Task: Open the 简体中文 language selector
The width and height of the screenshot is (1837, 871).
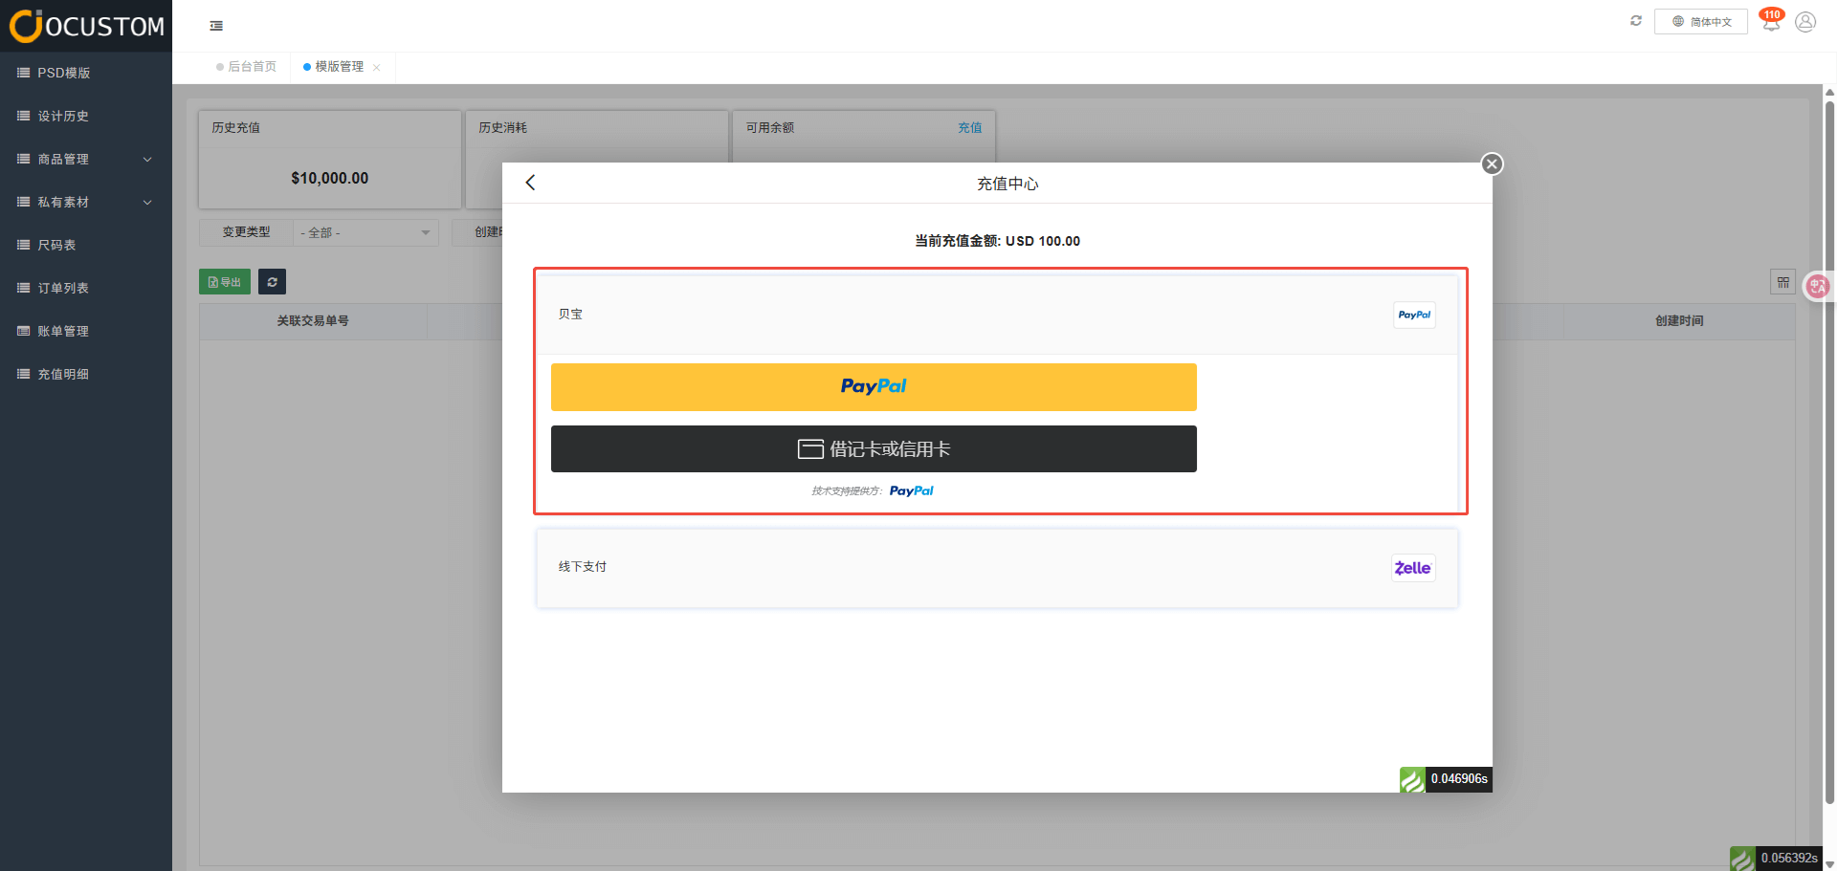Action: pos(1701,22)
